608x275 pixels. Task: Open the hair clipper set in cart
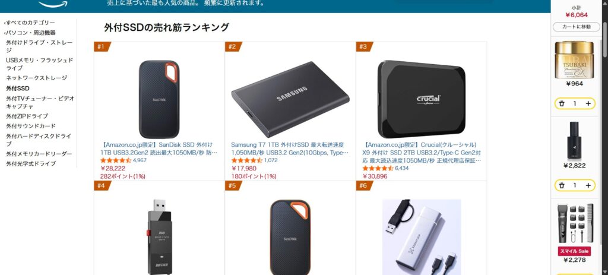(575, 223)
